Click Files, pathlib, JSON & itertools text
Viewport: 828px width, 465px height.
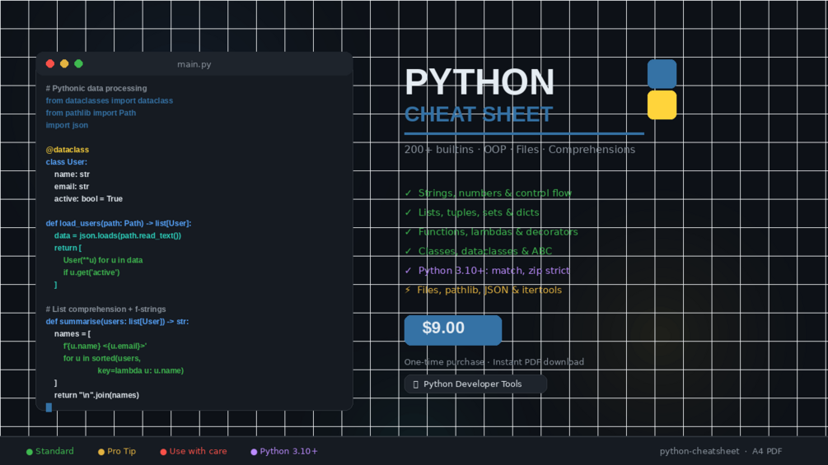(489, 290)
